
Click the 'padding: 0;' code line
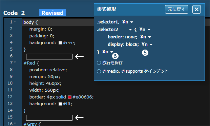click(42, 36)
